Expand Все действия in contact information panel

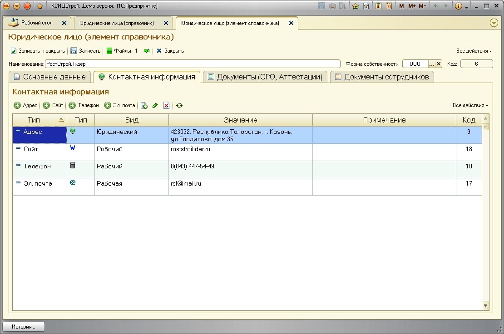470,105
